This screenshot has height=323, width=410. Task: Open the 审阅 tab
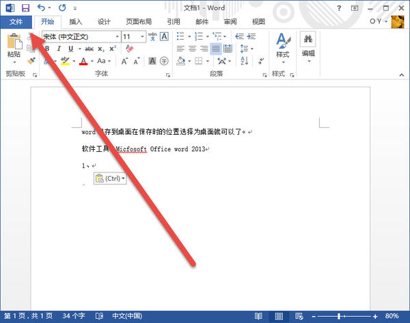pyautogui.click(x=230, y=22)
